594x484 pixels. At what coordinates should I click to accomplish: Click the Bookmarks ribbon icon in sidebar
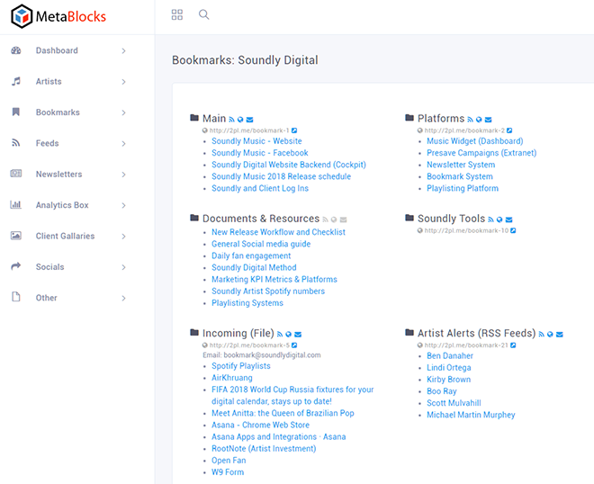pos(16,112)
